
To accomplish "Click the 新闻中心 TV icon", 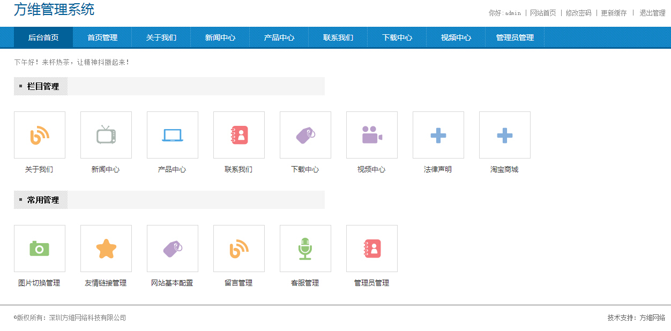I will pyautogui.click(x=106, y=135).
